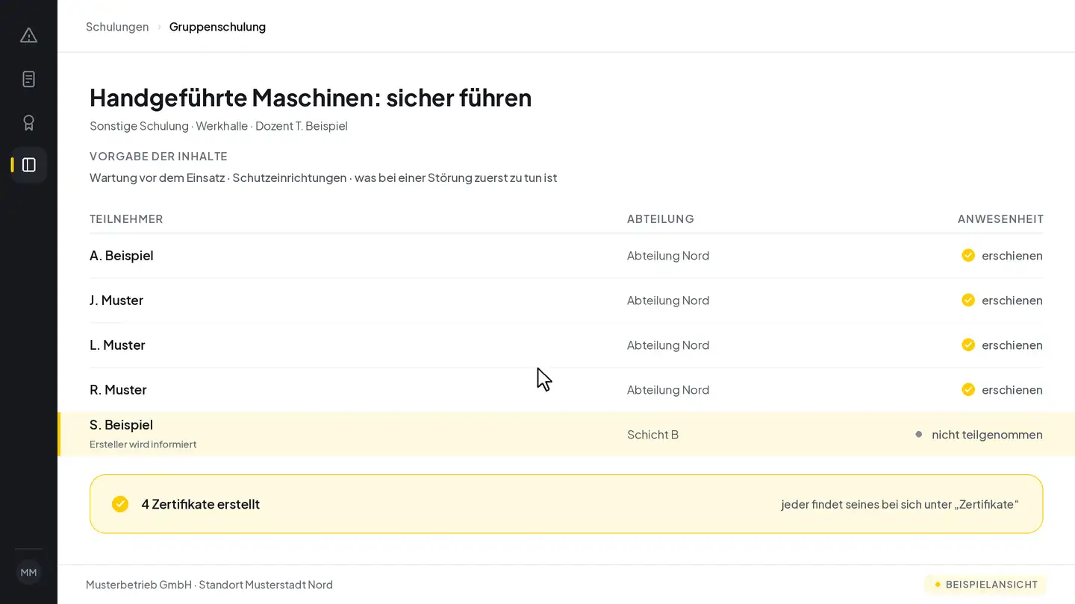
Task: Click the subtitle with Dozent T. Beispiel
Action: (x=219, y=126)
